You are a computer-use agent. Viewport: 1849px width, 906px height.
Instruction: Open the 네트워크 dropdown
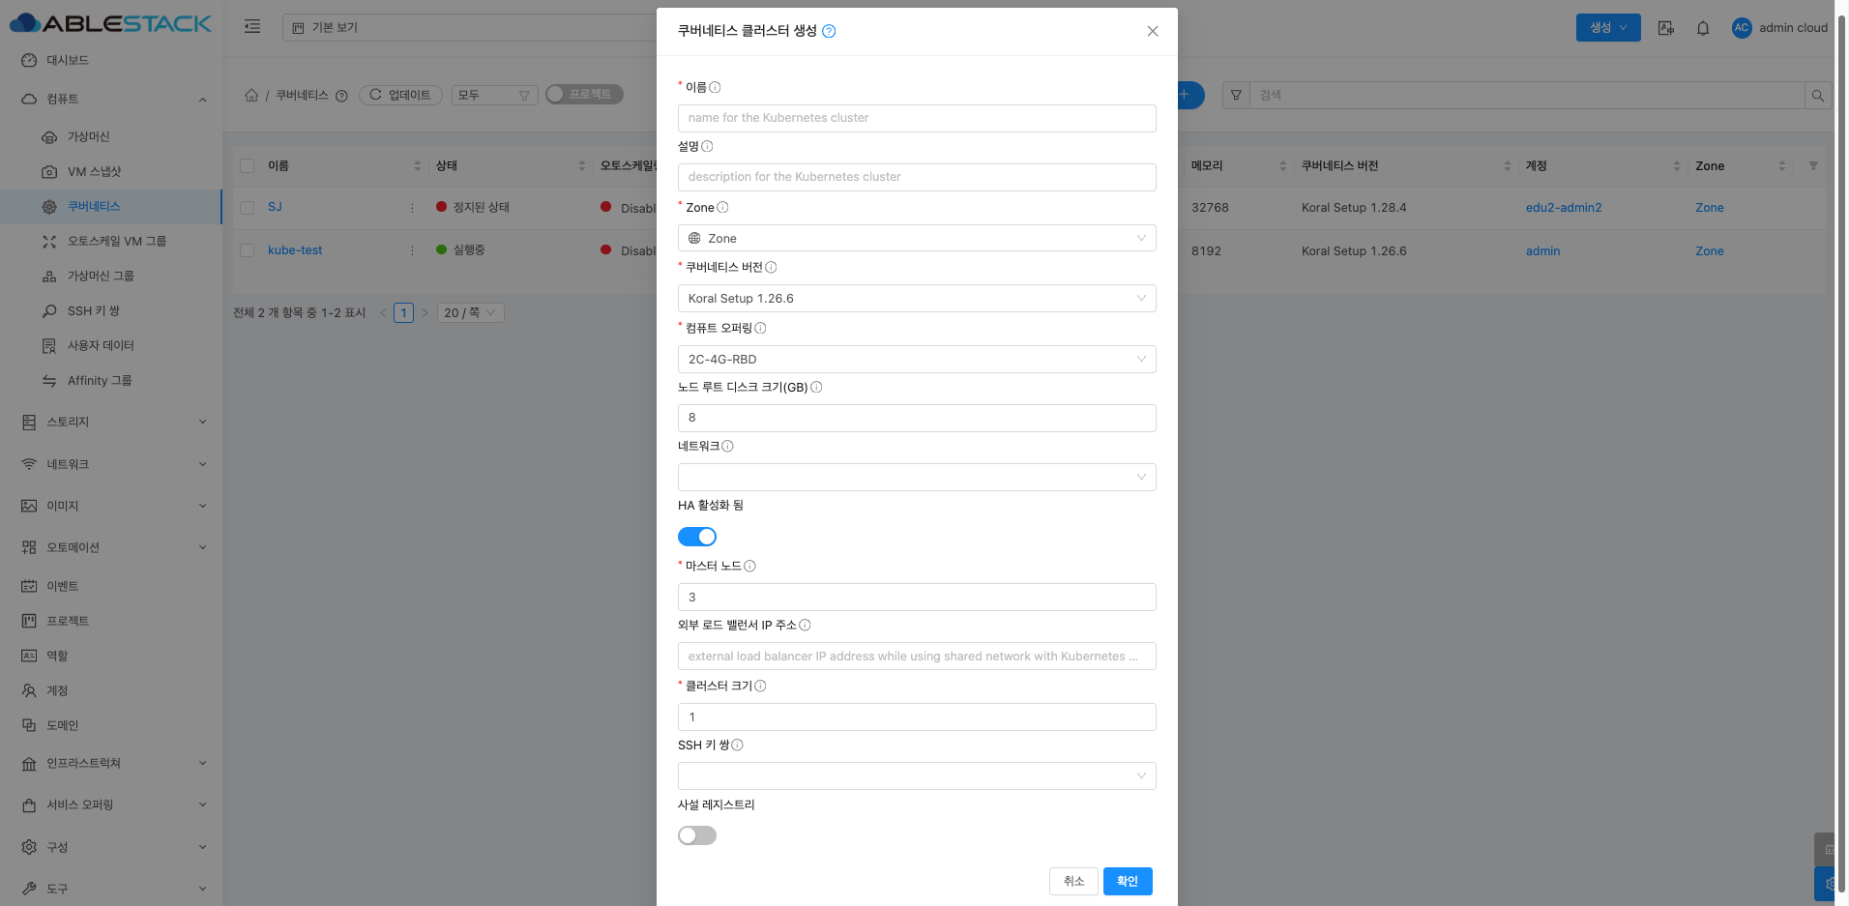pyautogui.click(x=917, y=477)
